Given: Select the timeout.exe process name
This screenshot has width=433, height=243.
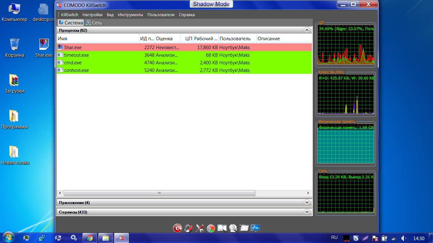Looking at the screenshot, I should point(76,55).
